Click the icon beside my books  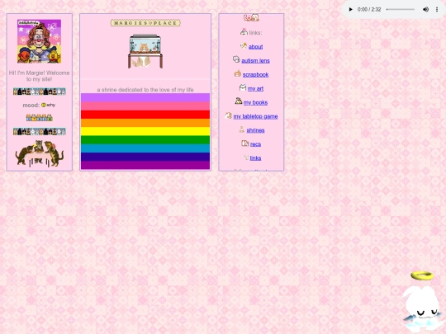point(239,101)
